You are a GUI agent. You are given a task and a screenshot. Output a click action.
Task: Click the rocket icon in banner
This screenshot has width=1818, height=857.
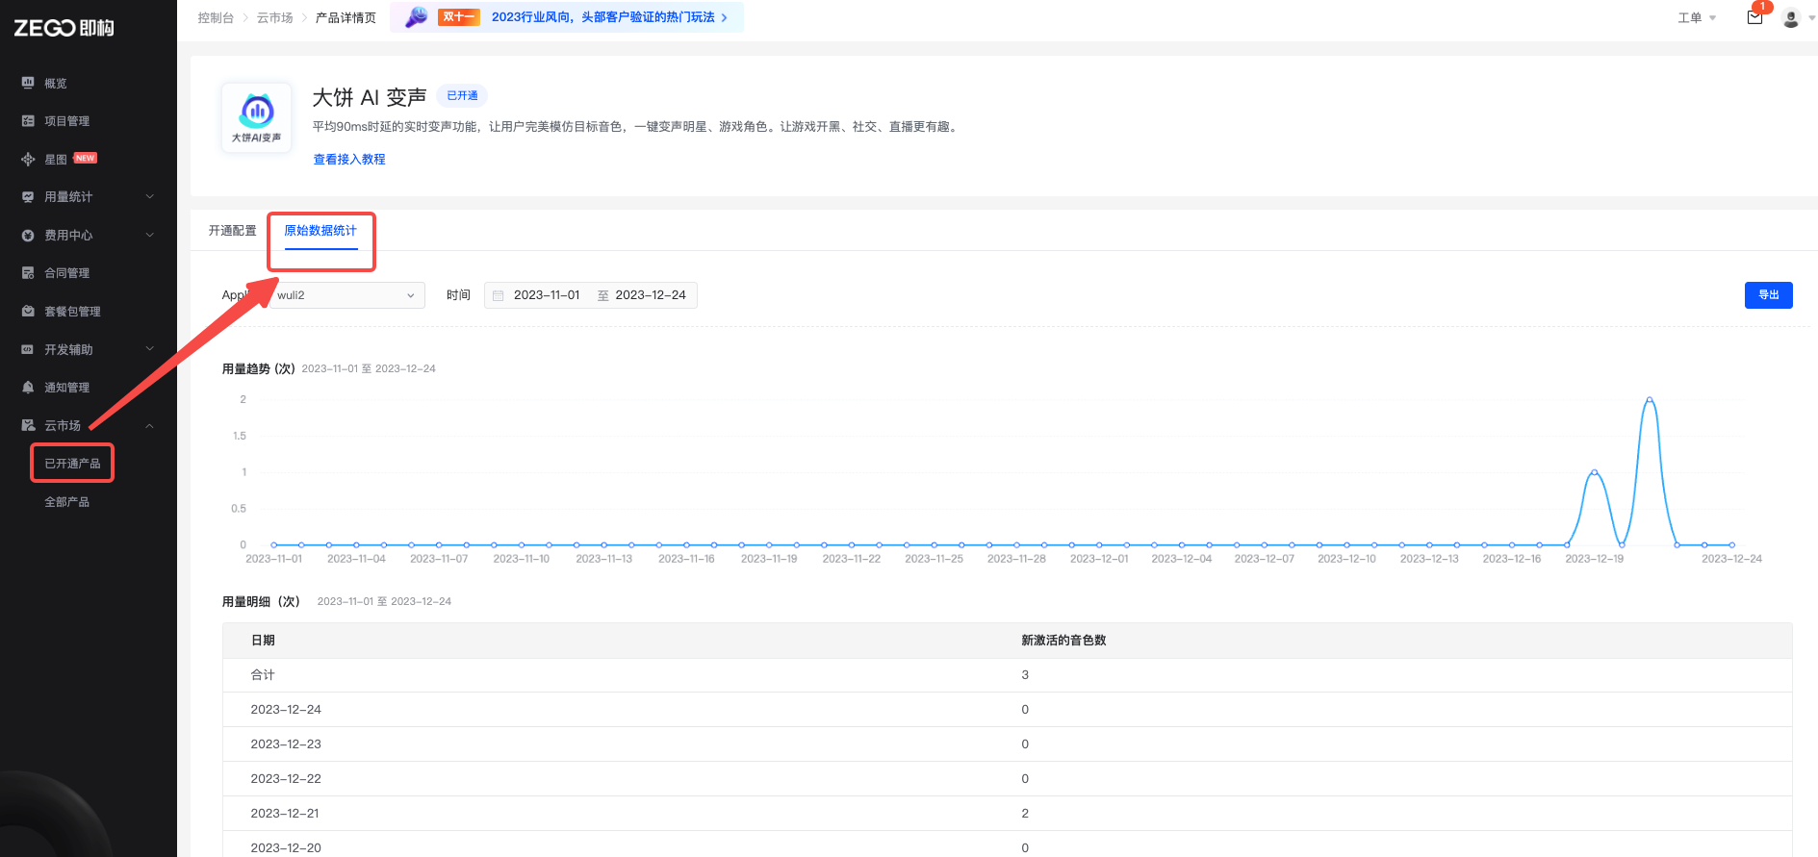click(x=416, y=17)
